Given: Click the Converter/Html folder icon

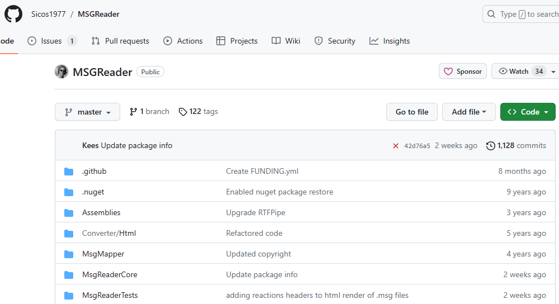Looking at the screenshot, I should (69, 234).
